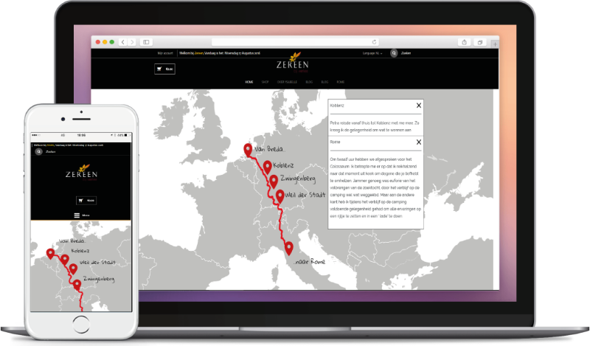The width and height of the screenshot is (590, 346).
Task: Open the Weil der Stadt pin on laptop
Action: (280, 196)
